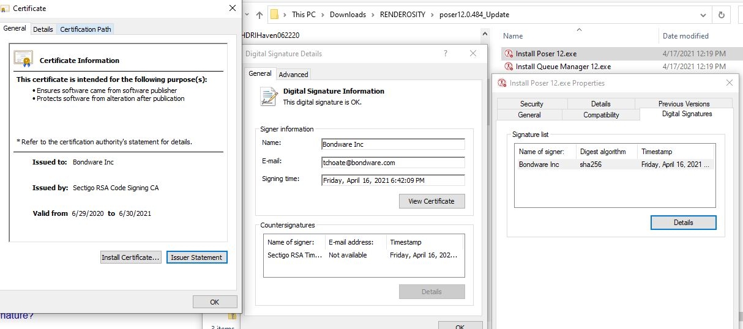The image size is (743, 329).
Task: Switch to the Certification Path tab
Action: click(x=86, y=29)
